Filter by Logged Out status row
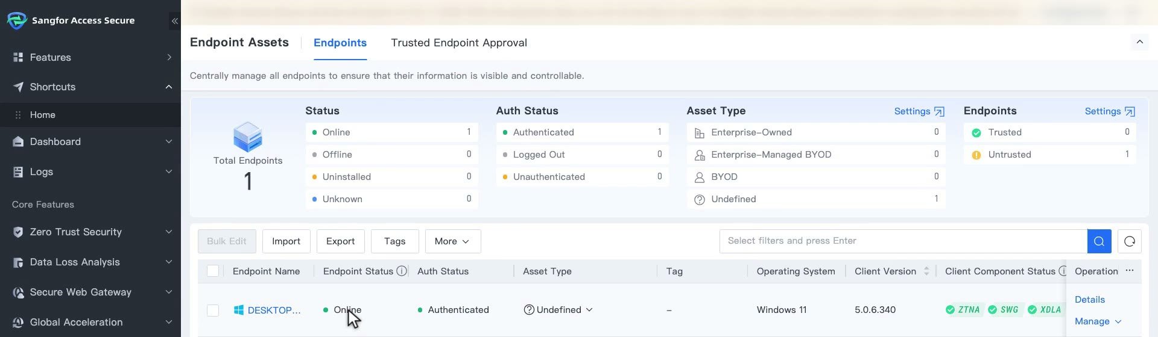Image resolution: width=1158 pixels, height=337 pixels. [x=582, y=155]
